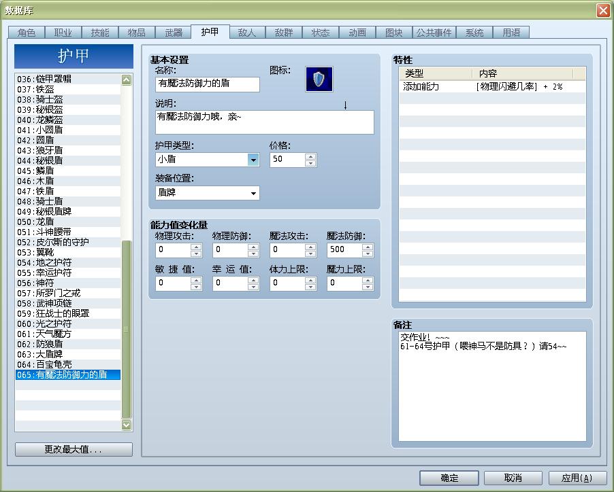This screenshot has width=614, height=492.
Task: Expand the 护甲类型 combo box arrow
Action: 254,159
